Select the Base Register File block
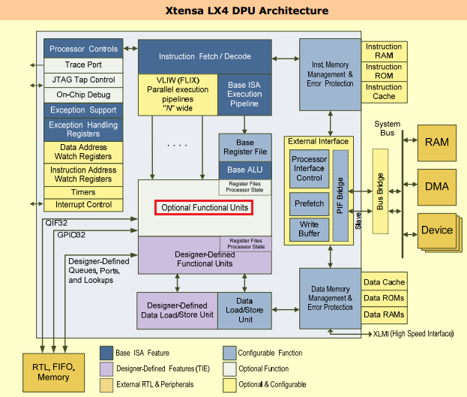 (x=245, y=147)
